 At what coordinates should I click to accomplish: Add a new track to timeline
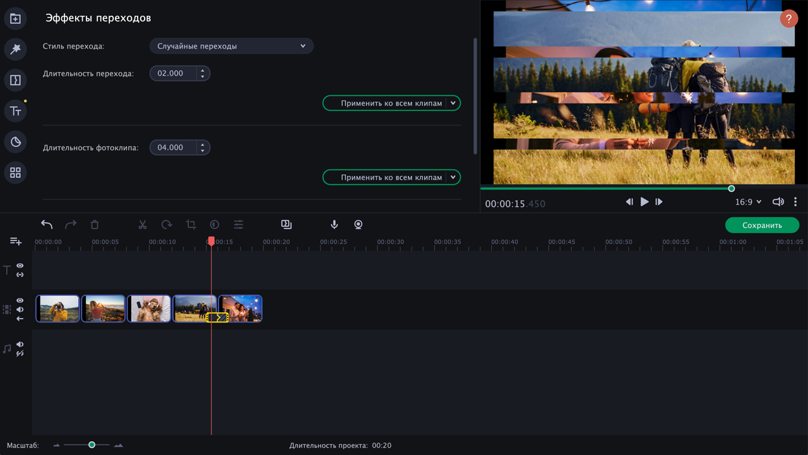point(16,242)
